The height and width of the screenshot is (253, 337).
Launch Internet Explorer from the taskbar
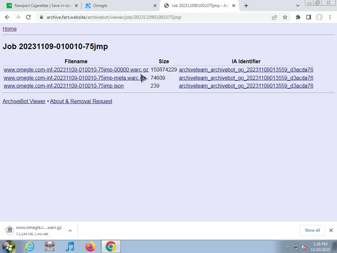(x=29, y=246)
